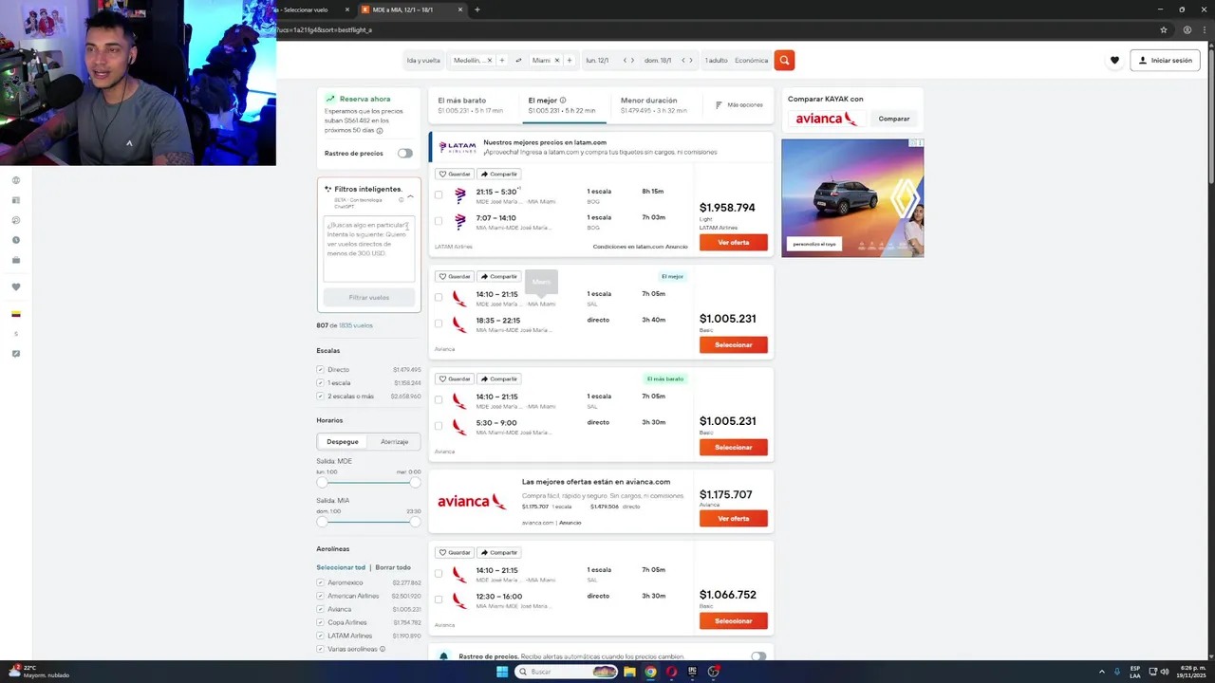Open the hotels icon in sidebar
This screenshot has width=1215, height=683.
click(16, 200)
